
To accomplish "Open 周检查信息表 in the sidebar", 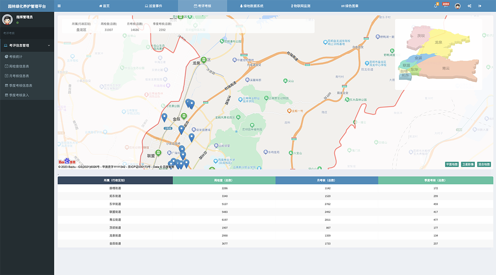I will [19, 66].
